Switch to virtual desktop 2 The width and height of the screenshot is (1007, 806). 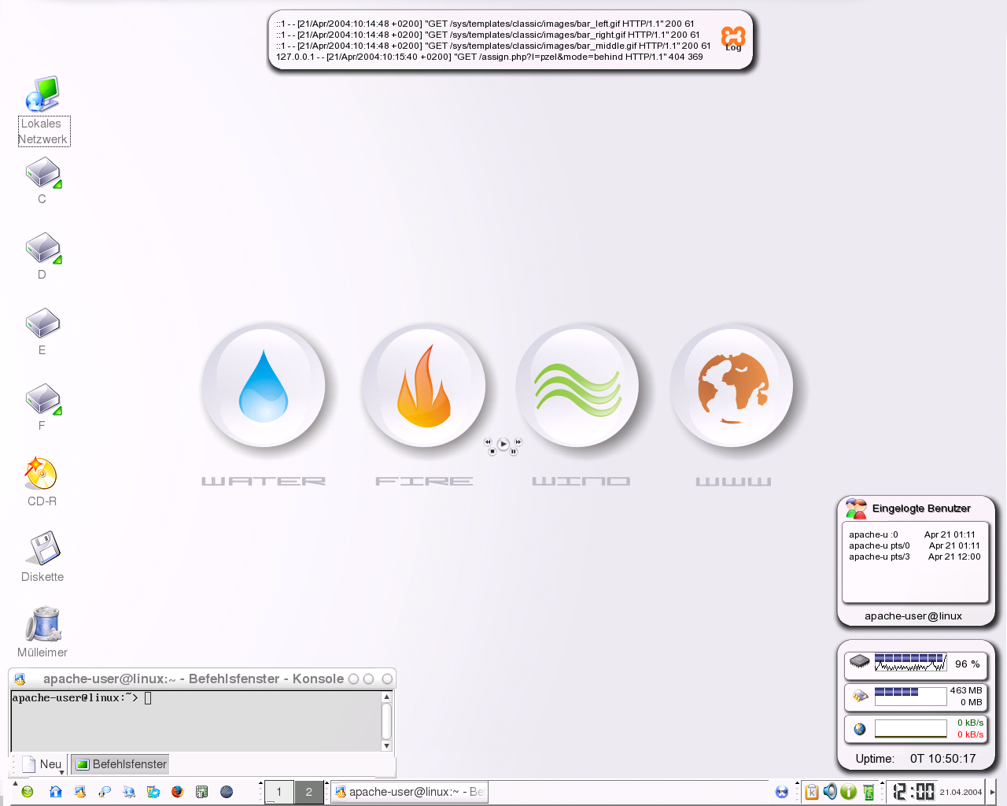pyautogui.click(x=308, y=792)
